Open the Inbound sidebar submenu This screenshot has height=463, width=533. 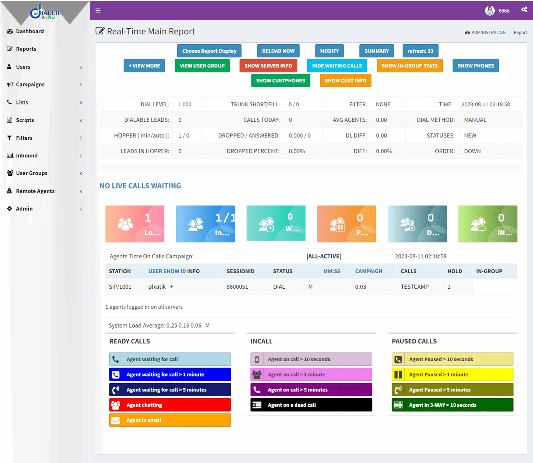click(27, 155)
